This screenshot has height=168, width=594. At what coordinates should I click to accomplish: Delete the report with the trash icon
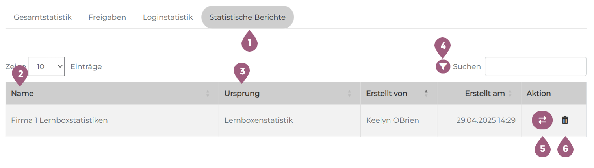click(565, 120)
